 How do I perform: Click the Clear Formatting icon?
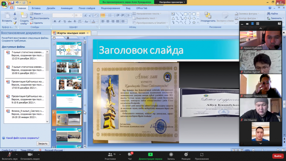coord(95,15)
